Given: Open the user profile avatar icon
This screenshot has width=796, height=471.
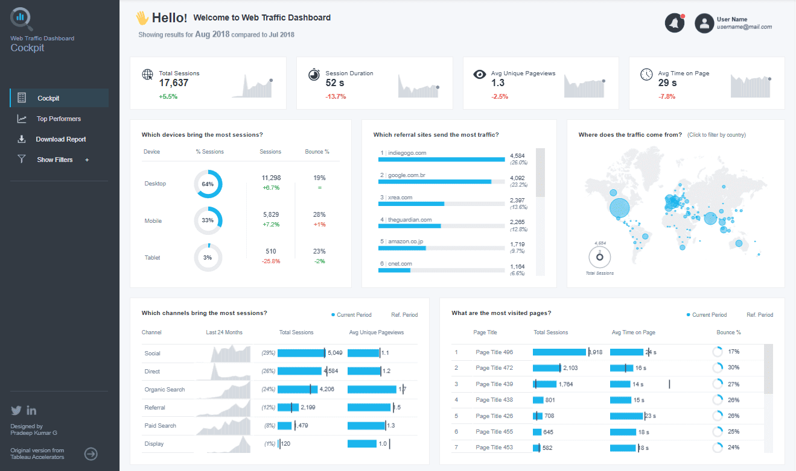Looking at the screenshot, I should click(x=704, y=23).
